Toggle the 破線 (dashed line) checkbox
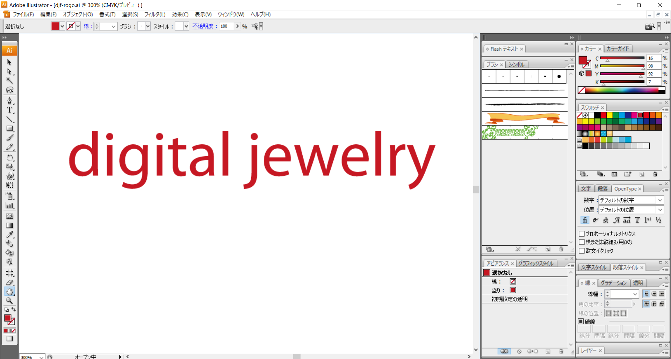The height and width of the screenshot is (359, 671). coord(581,321)
